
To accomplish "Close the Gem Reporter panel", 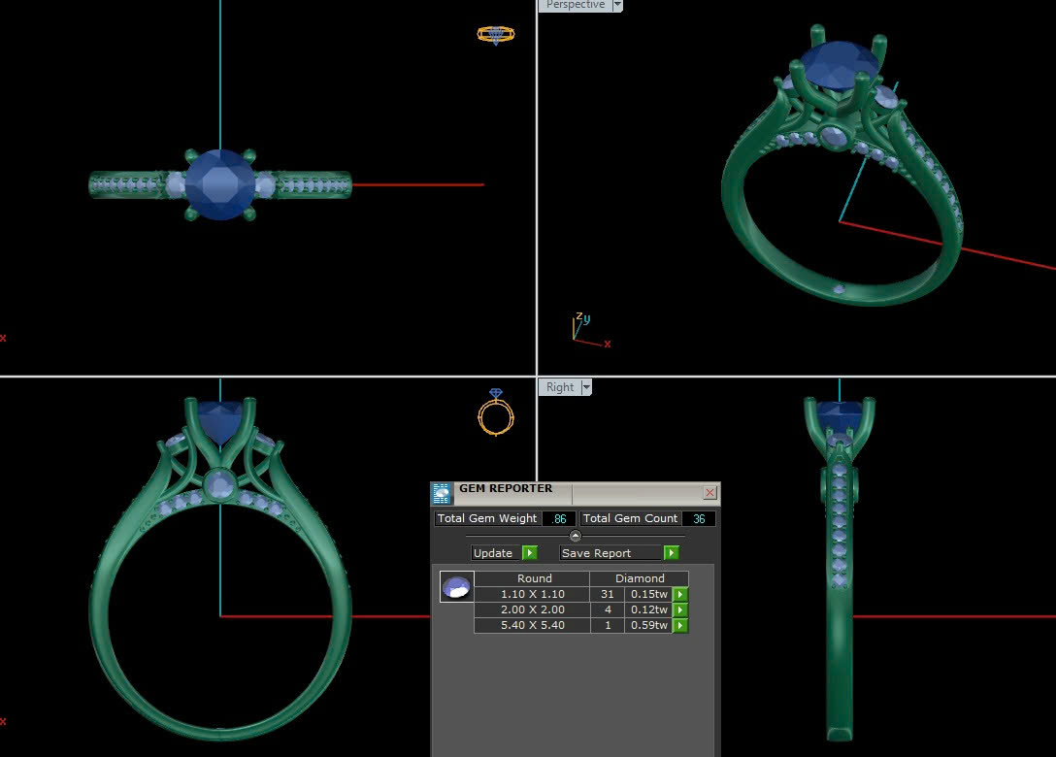I will point(709,493).
